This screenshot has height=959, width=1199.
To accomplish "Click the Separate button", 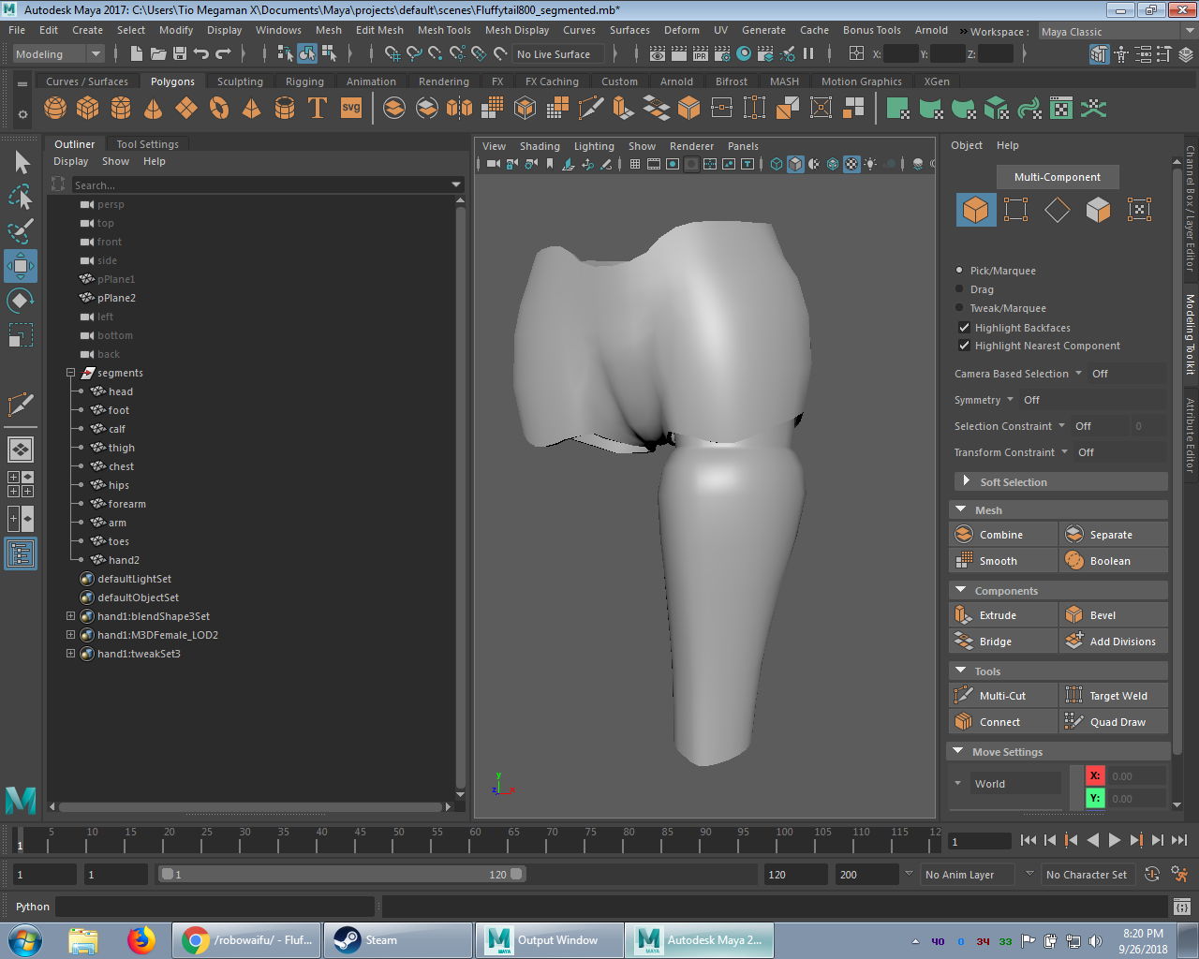I will (x=1114, y=535).
